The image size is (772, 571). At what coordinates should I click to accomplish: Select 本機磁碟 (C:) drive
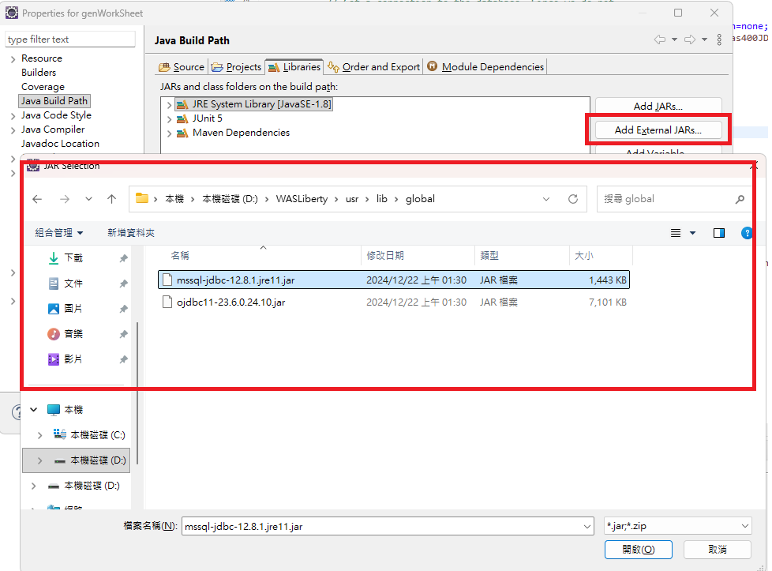[97, 435]
